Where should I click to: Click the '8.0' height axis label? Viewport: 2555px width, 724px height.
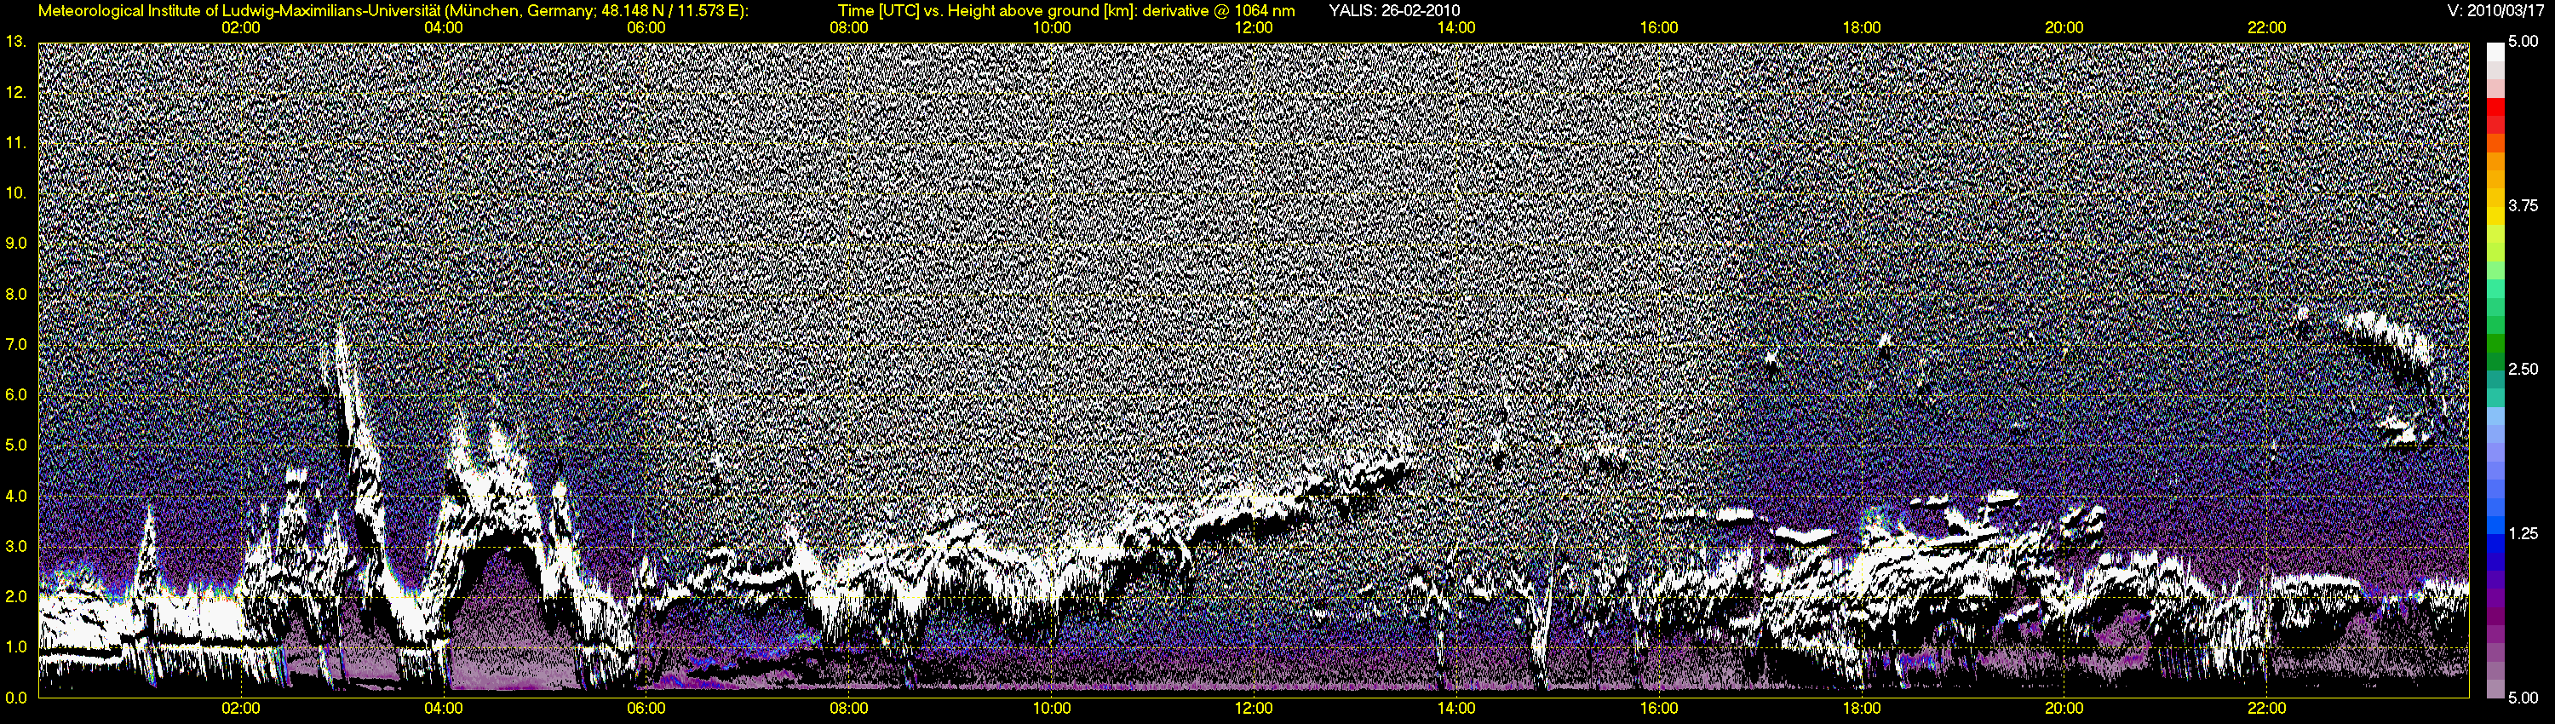coord(16,294)
